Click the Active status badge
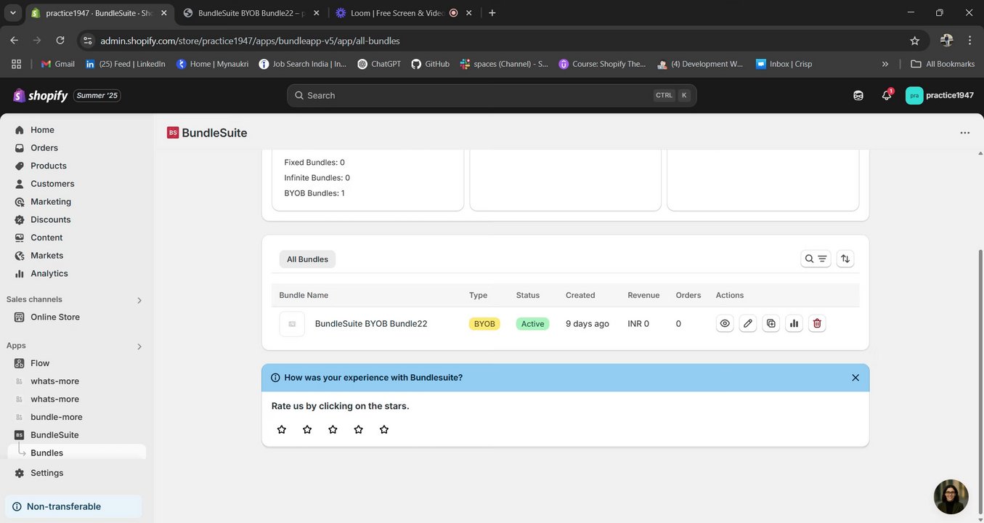The height and width of the screenshot is (523, 984). coord(532,324)
